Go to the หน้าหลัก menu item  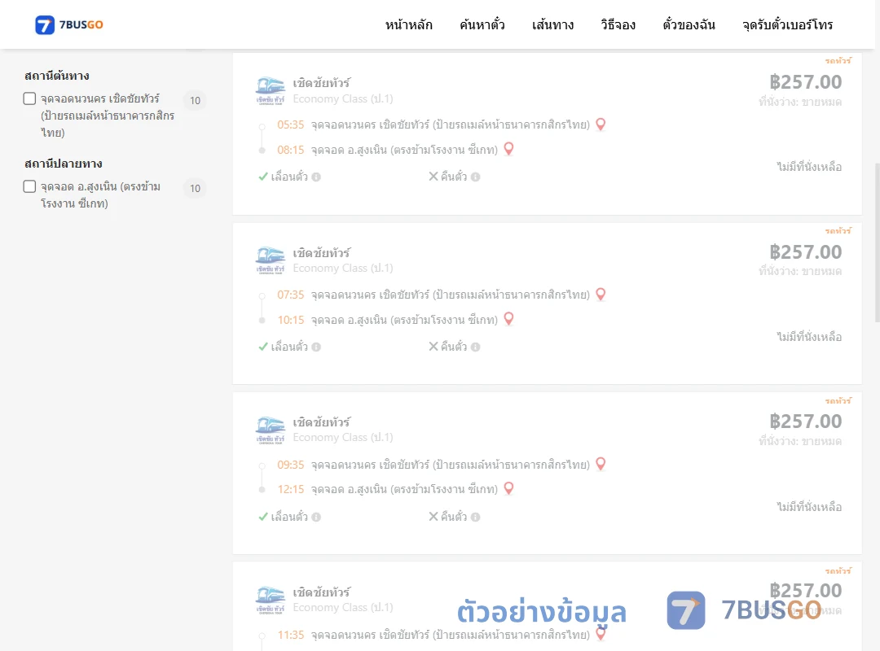coord(408,24)
